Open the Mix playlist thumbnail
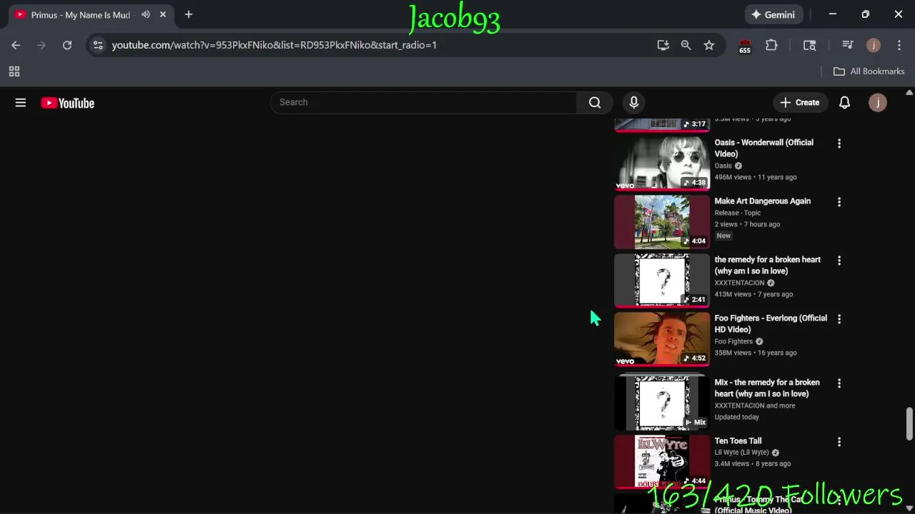915x514 pixels. point(662,402)
